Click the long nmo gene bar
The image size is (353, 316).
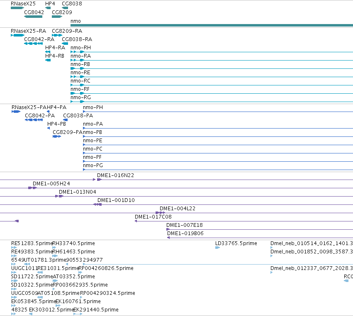coord(212,25)
